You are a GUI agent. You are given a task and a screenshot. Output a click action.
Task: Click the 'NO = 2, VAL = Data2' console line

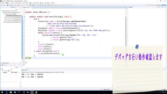32,77
